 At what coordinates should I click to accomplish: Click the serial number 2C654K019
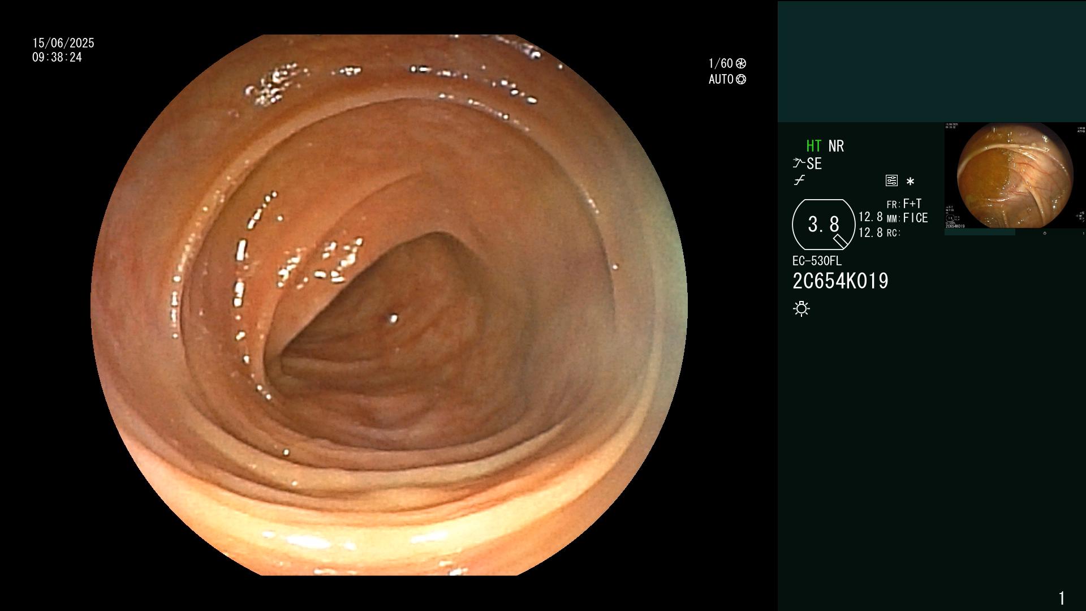[x=841, y=281]
